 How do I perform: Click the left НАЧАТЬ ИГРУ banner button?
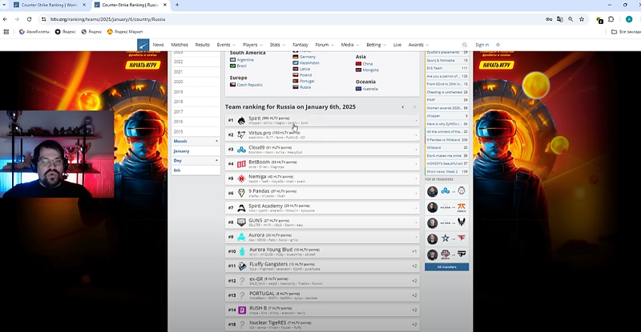point(143,65)
